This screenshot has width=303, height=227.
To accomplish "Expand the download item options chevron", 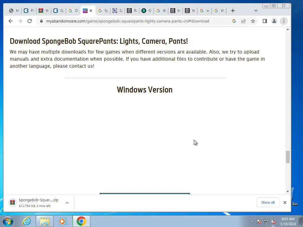I will point(67,203).
